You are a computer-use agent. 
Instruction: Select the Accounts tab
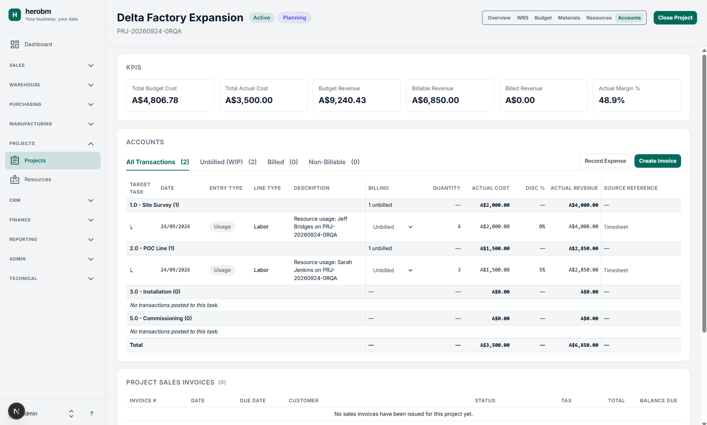coord(629,18)
